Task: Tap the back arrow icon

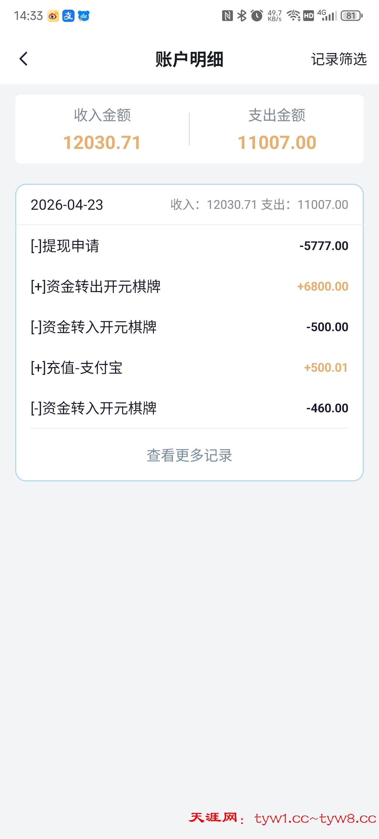Action: [x=23, y=59]
